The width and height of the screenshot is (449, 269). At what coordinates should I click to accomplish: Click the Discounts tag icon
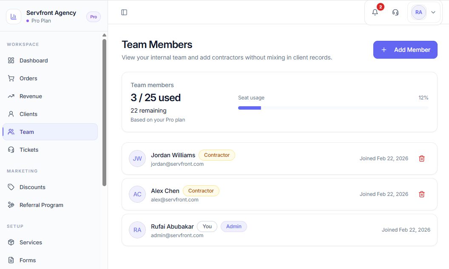11,187
